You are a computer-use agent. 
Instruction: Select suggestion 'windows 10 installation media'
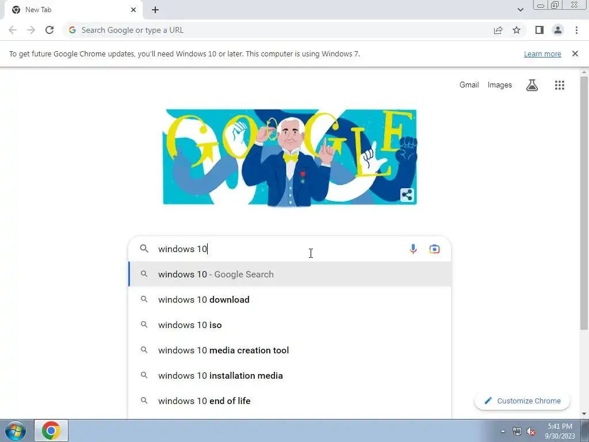pos(290,375)
